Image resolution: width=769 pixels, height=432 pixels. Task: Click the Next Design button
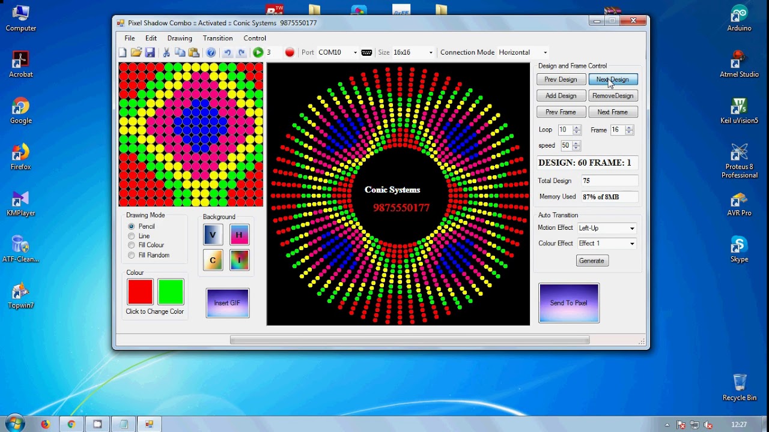click(613, 79)
